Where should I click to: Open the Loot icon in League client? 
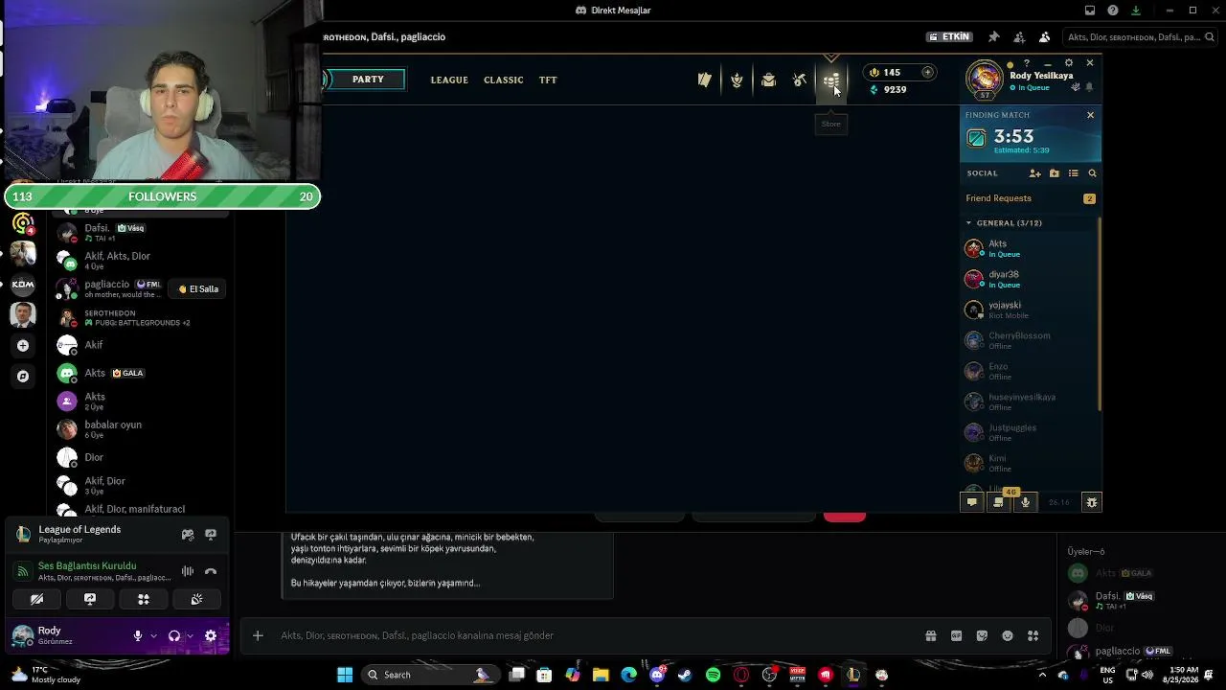pyautogui.click(x=800, y=80)
